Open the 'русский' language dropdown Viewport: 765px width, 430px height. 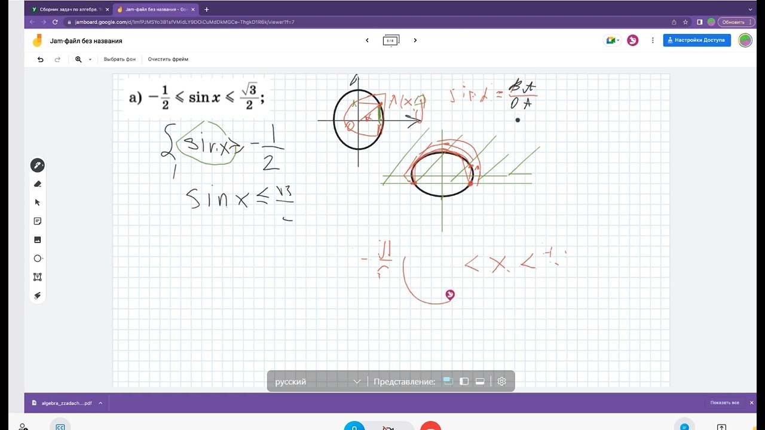pos(318,382)
